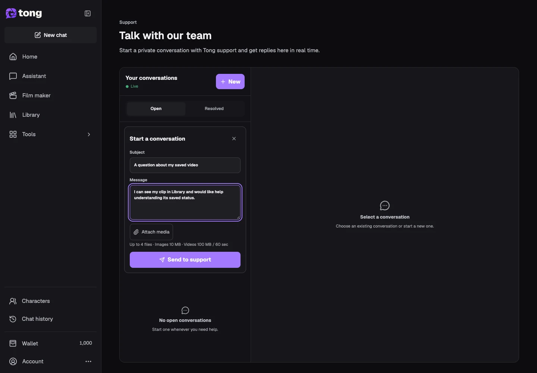Open Wallet showing 1,000 balance

pos(50,343)
